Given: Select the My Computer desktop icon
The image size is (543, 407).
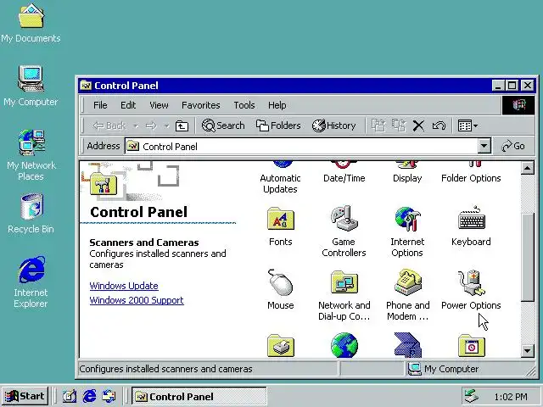Looking at the screenshot, I should point(31,86).
